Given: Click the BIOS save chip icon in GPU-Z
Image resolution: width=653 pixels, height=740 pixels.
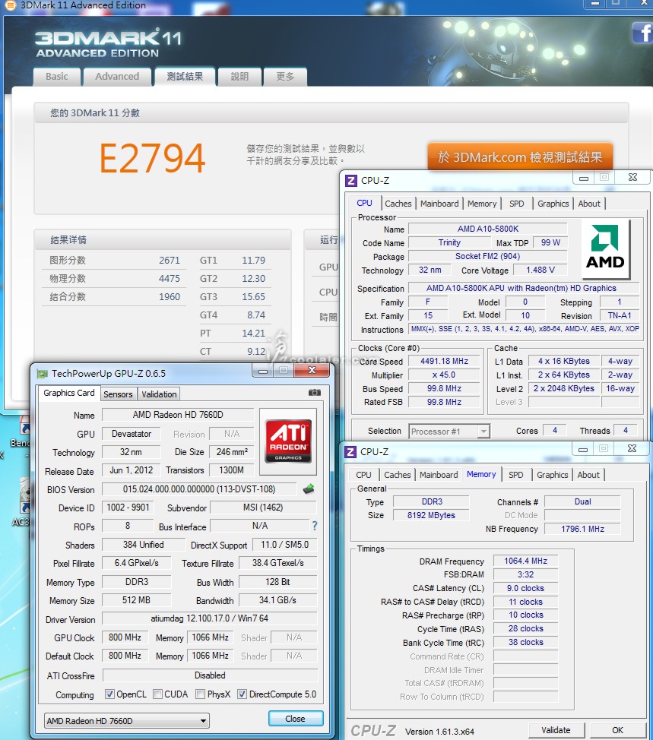Looking at the screenshot, I should point(309,489).
